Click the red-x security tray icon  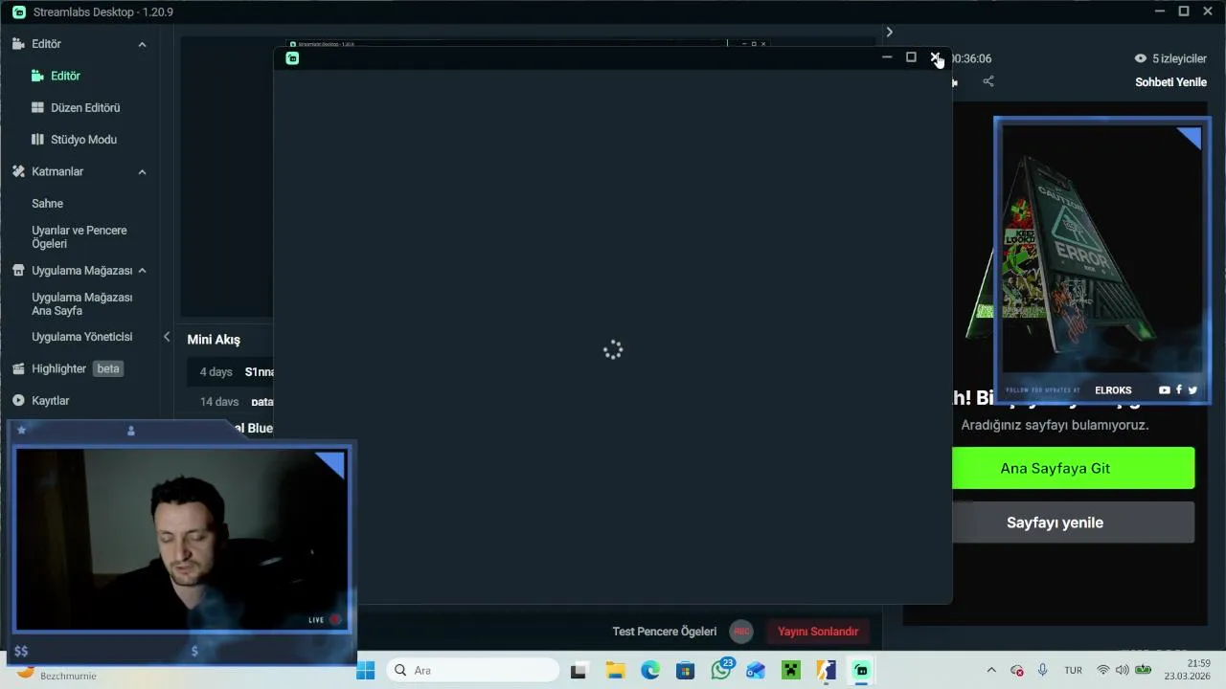[x=1017, y=671]
